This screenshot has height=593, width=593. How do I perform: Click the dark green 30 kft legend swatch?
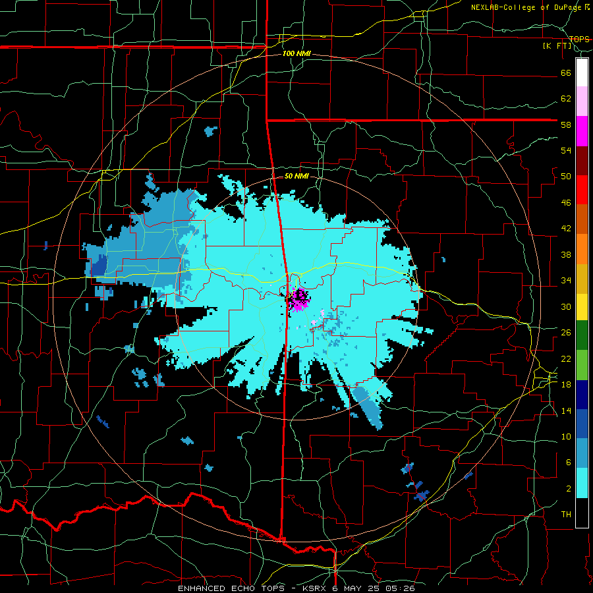click(x=582, y=335)
